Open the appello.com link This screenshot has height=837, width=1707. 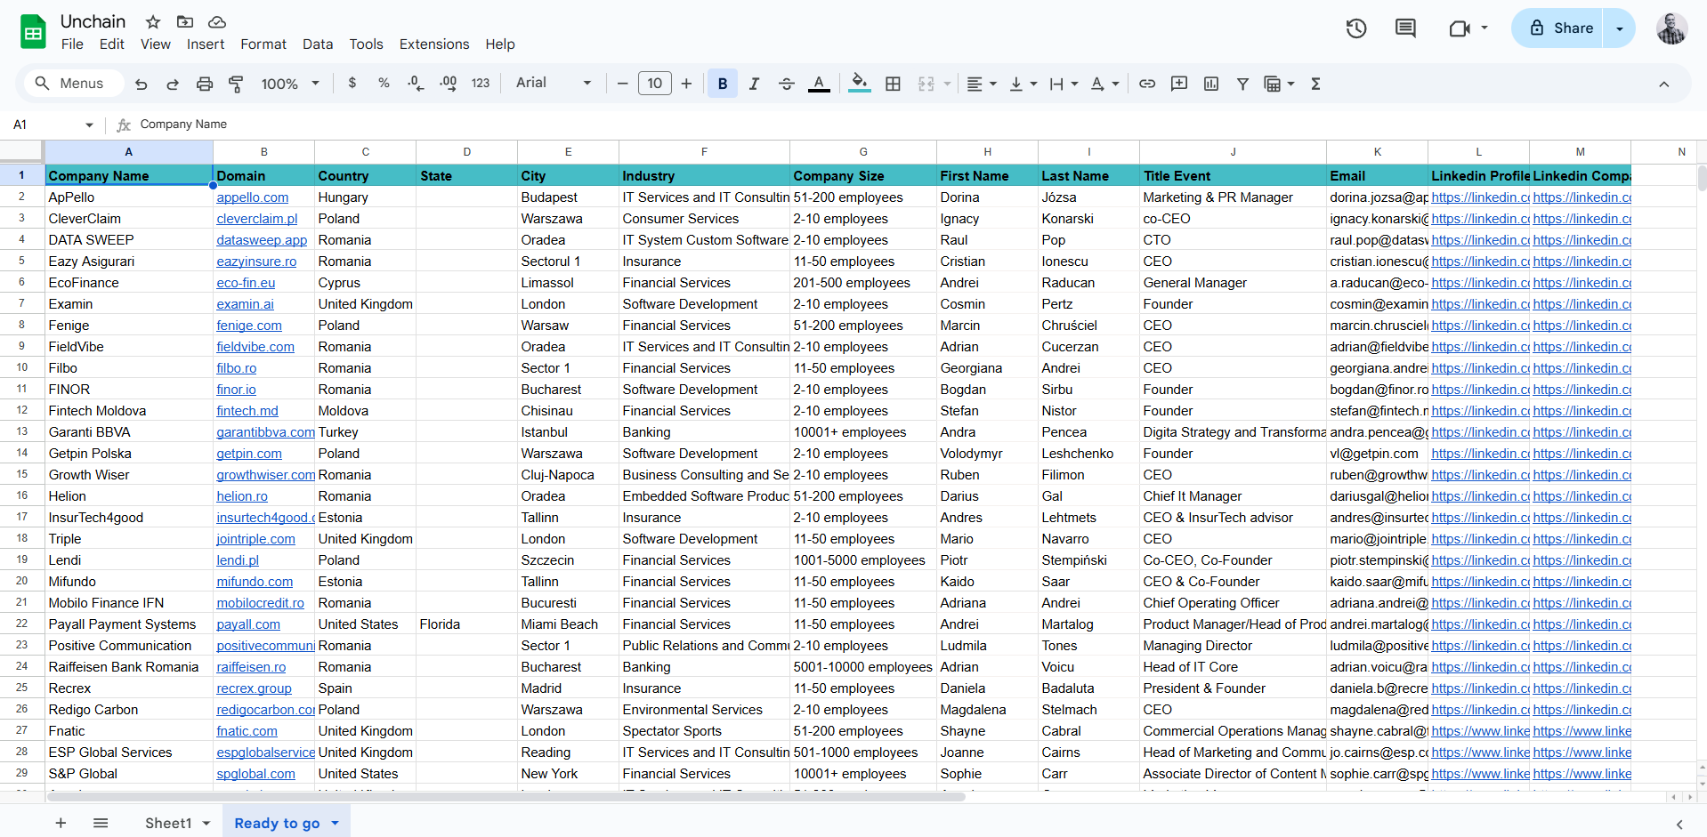point(252,197)
